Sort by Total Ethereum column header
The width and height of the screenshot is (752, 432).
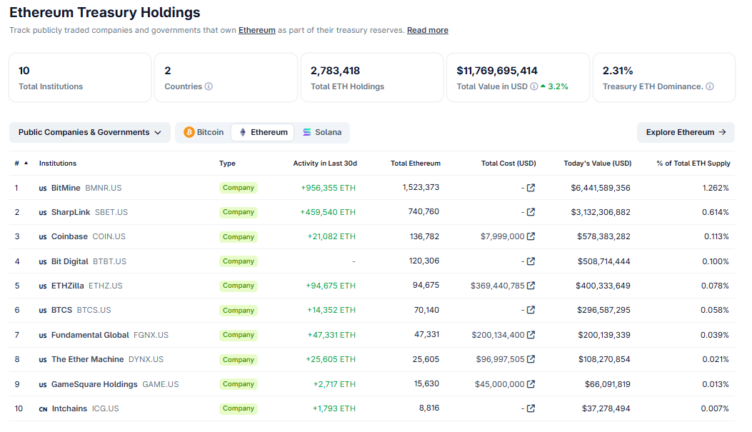coord(416,164)
